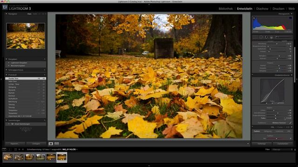Toggle Gradationskurve panel on/off switch
The height and width of the screenshot is (167, 298).
click(252, 75)
